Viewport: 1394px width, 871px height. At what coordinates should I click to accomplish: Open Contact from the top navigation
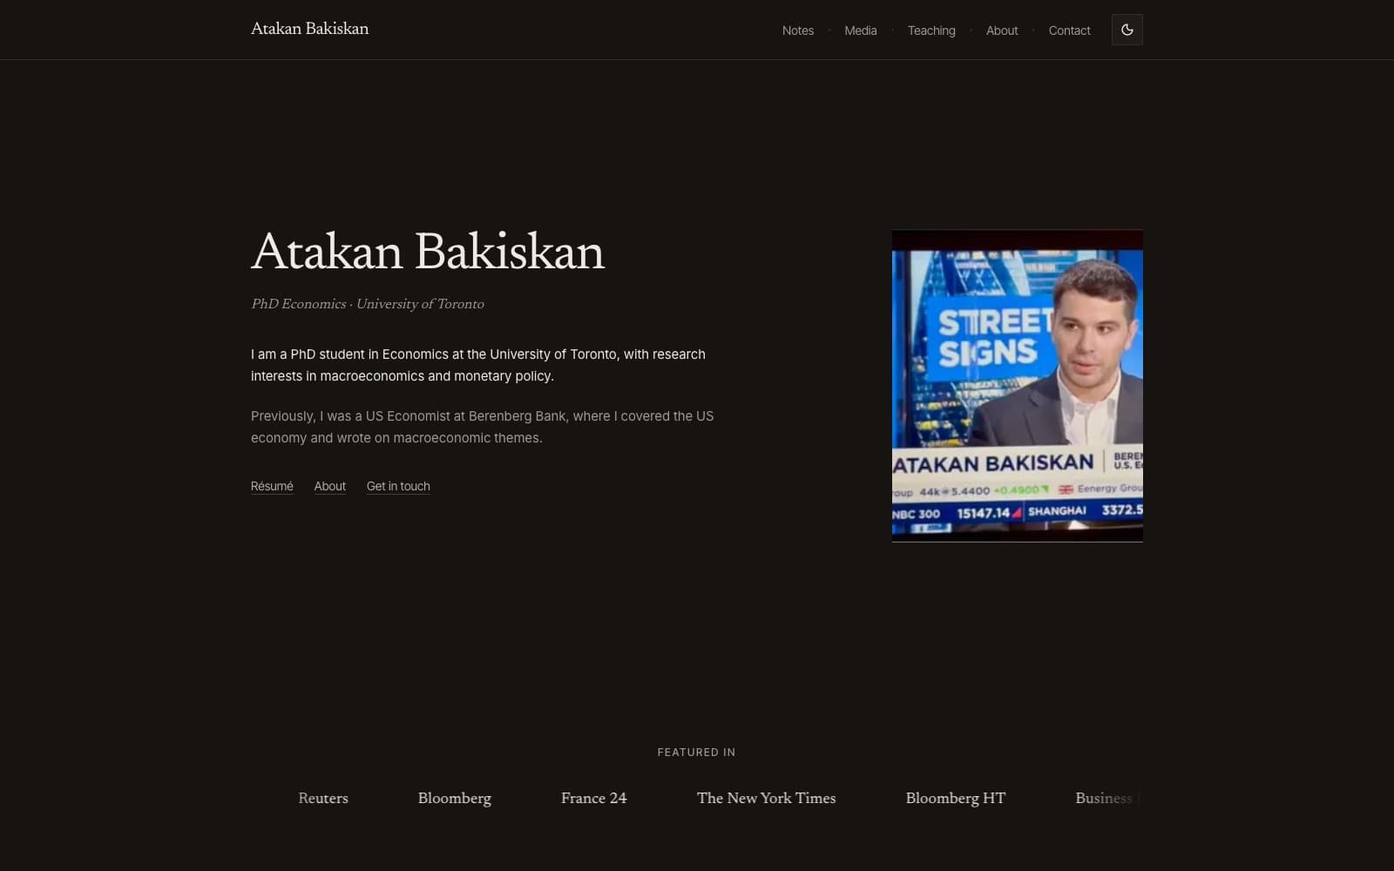pos(1069,30)
